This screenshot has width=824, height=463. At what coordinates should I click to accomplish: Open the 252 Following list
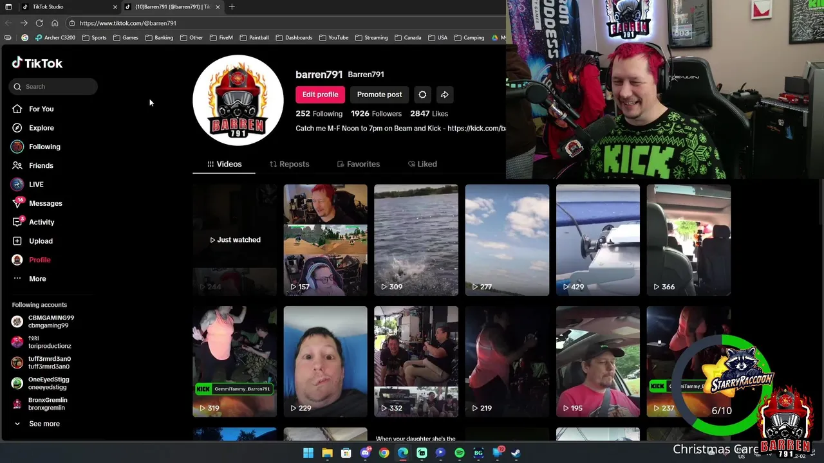[x=319, y=113]
